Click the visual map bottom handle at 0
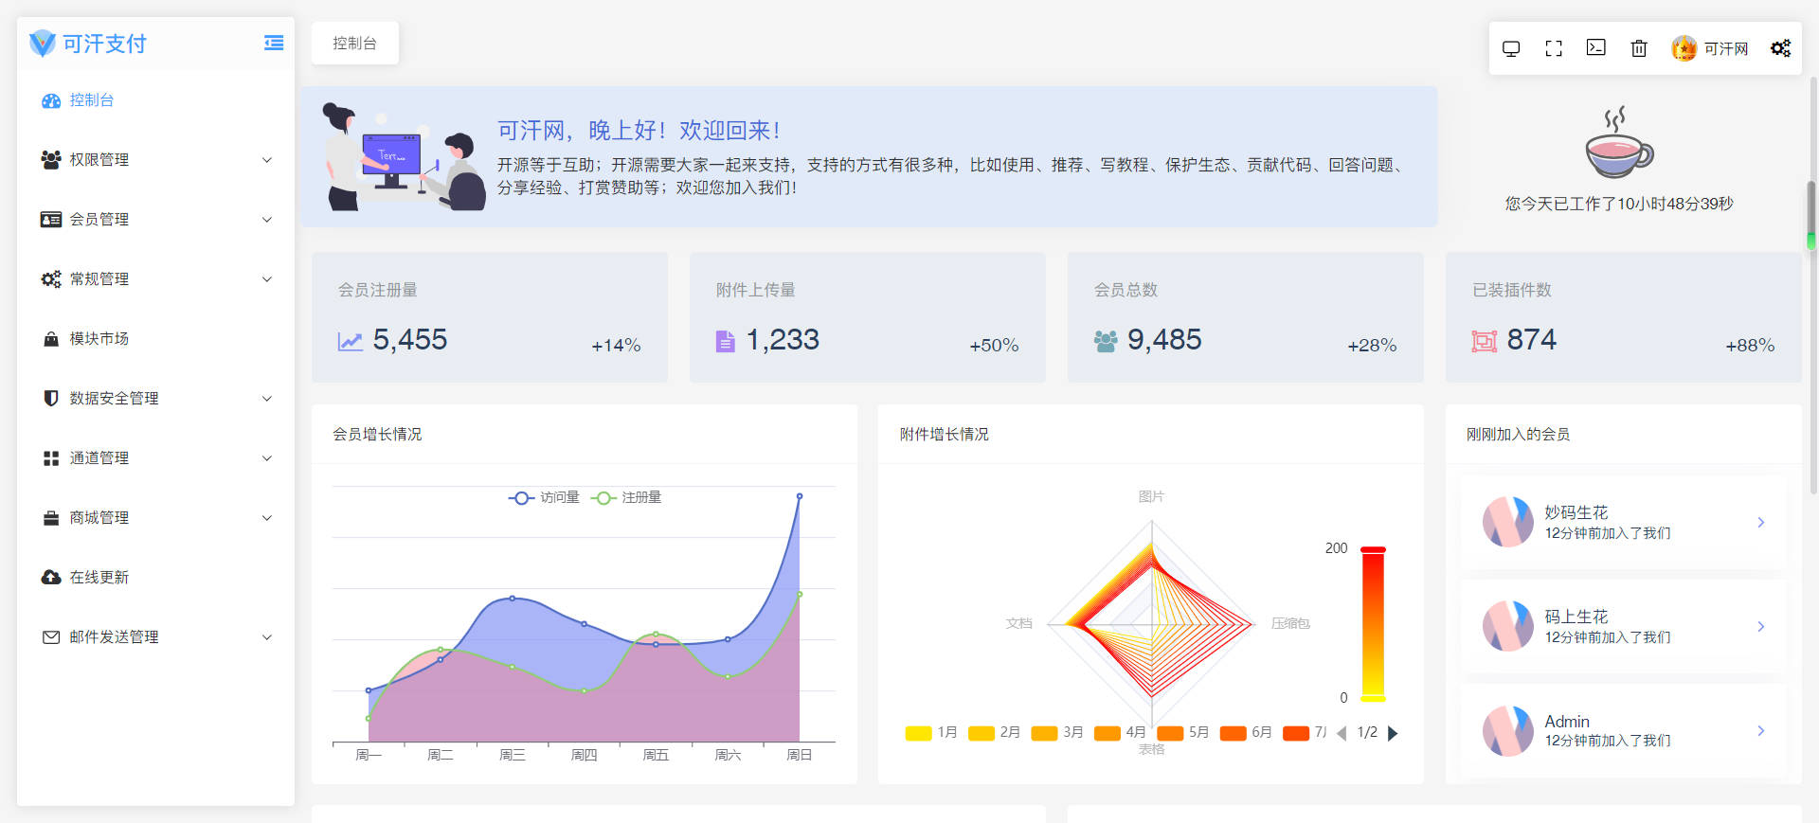 1373,699
